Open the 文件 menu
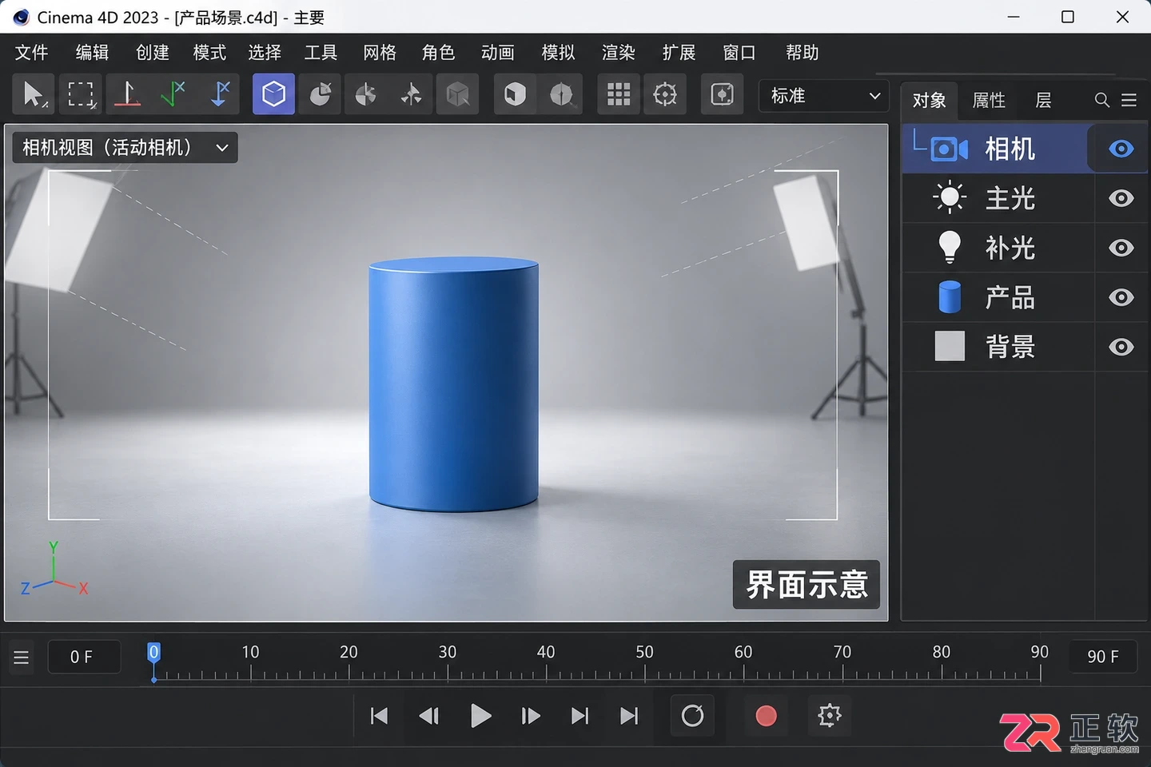This screenshot has height=767, width=1151. tap(32, 53)
